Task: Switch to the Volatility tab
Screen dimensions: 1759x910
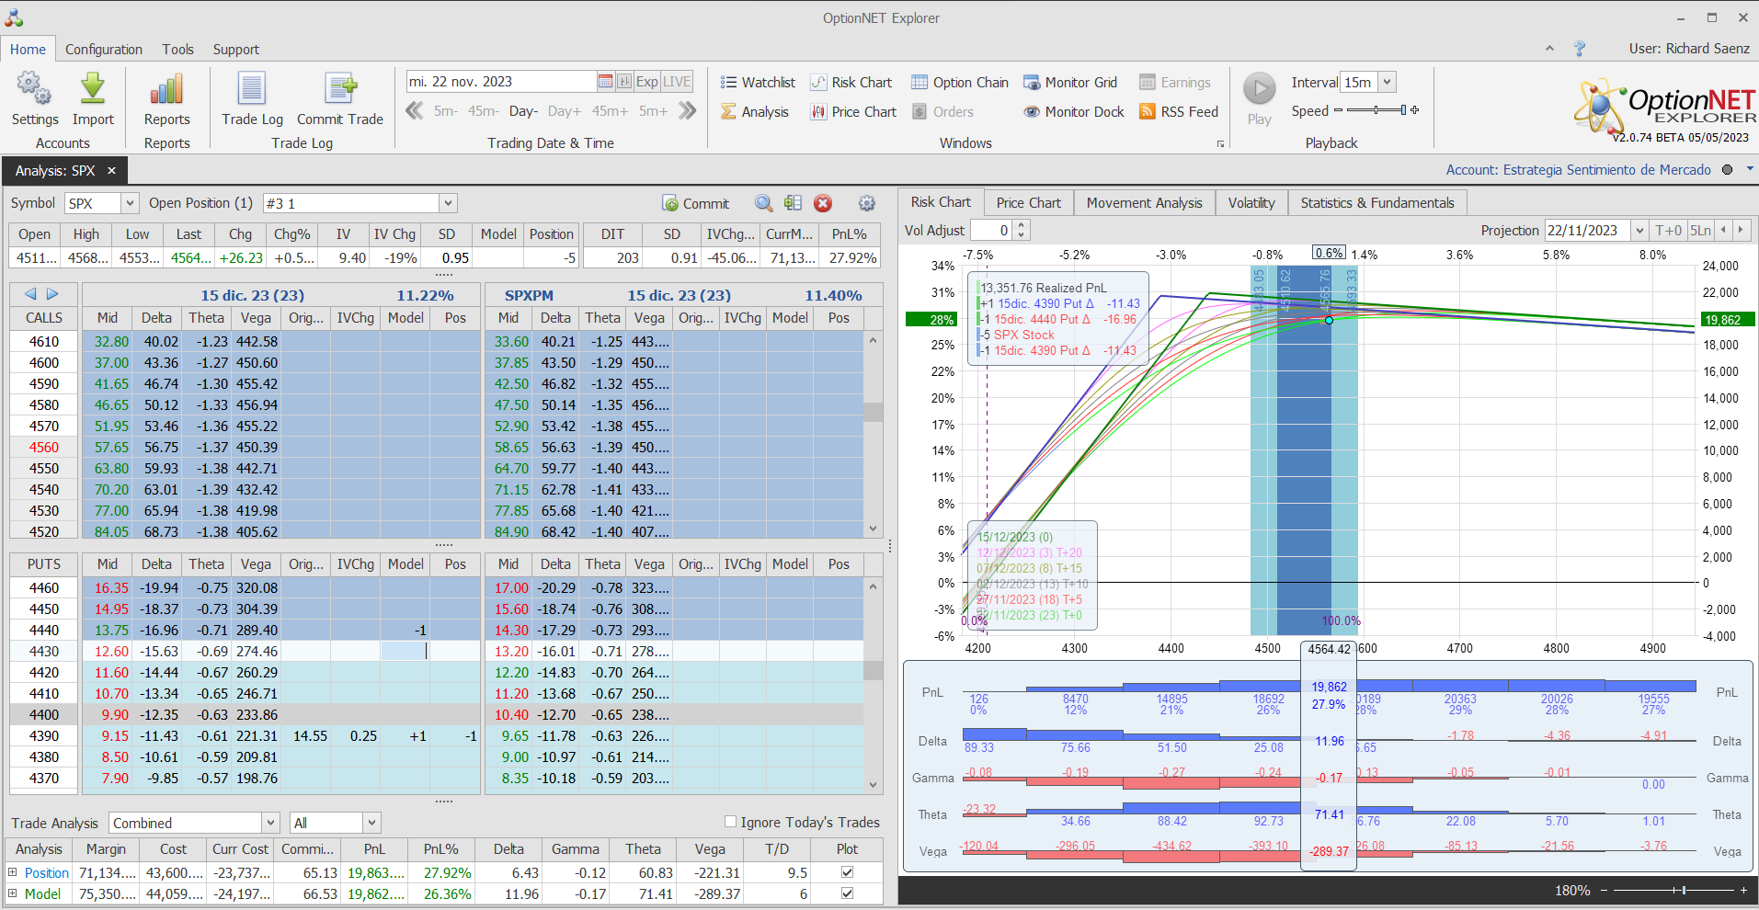Action: pyautogui.click(x=1251, y=203)
